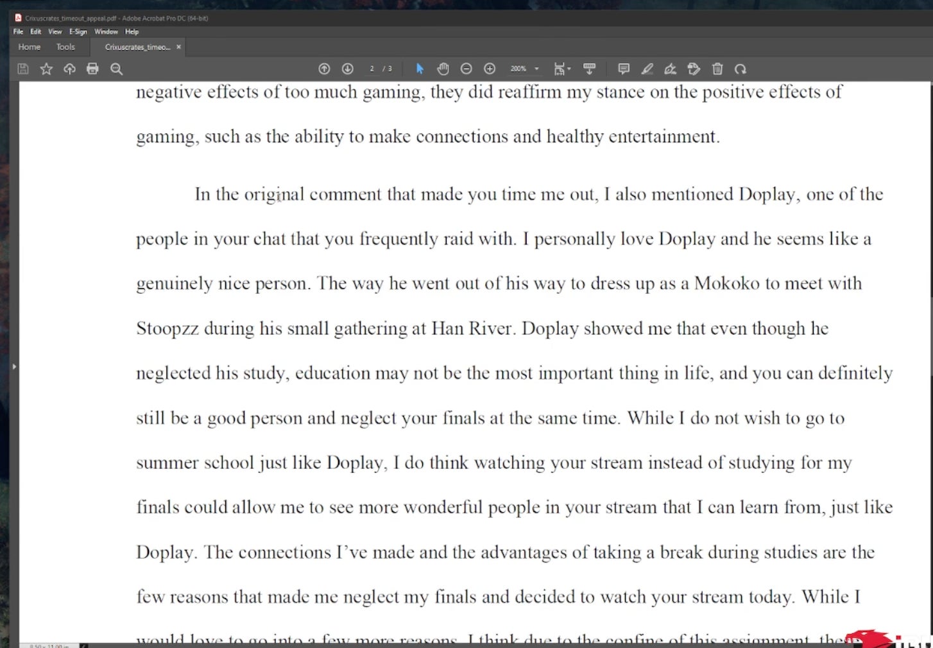933x648 pixels.
Task: Switch to the Tools tab
Action: [65, 47]
